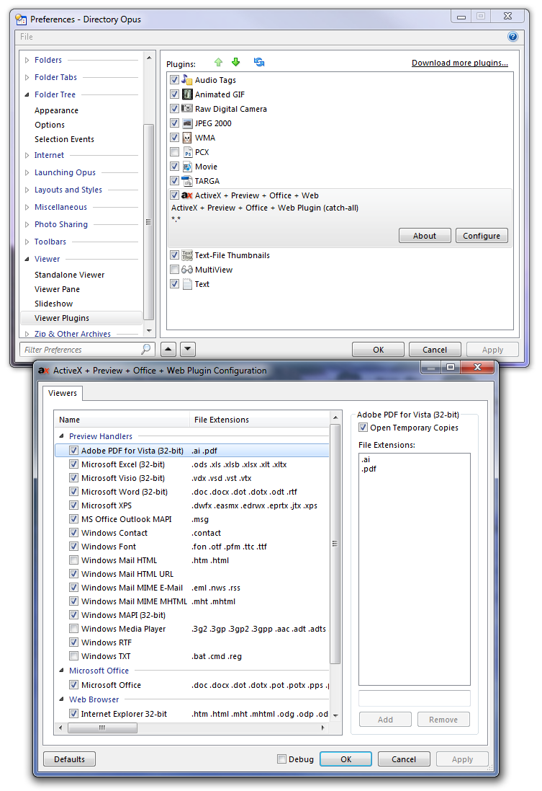Select the Viewers tab

[x=63, y=393]
